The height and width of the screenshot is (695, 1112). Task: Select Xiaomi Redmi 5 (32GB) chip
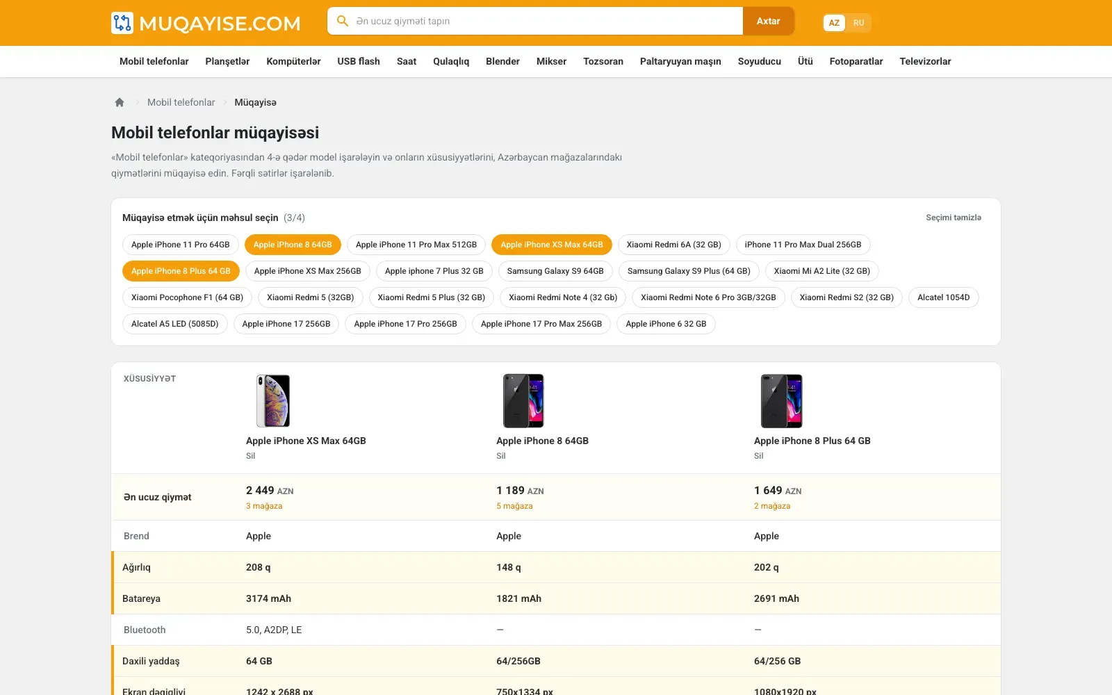pos(311,297)
